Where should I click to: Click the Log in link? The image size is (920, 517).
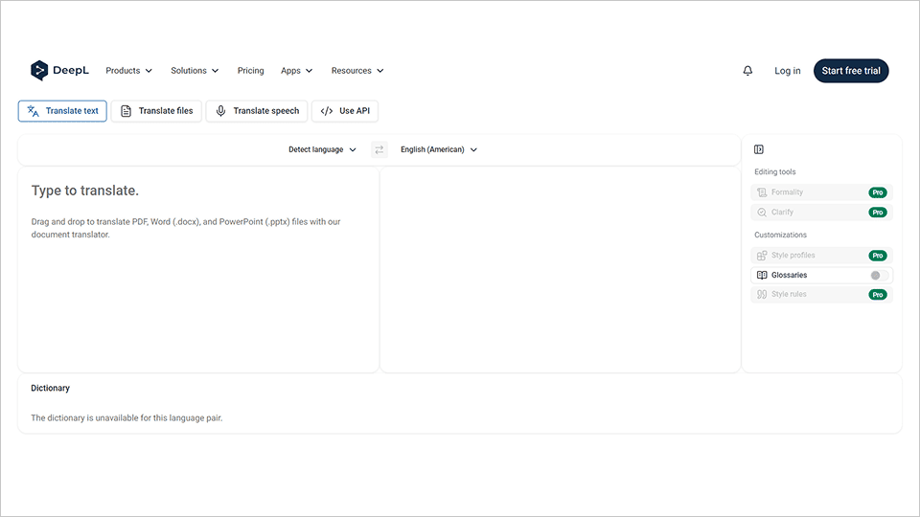tap(788, 71)
